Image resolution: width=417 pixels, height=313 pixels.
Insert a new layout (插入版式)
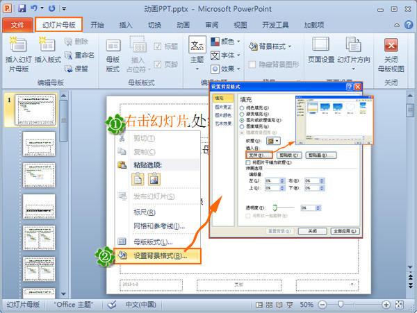click(x=47, y=51)
